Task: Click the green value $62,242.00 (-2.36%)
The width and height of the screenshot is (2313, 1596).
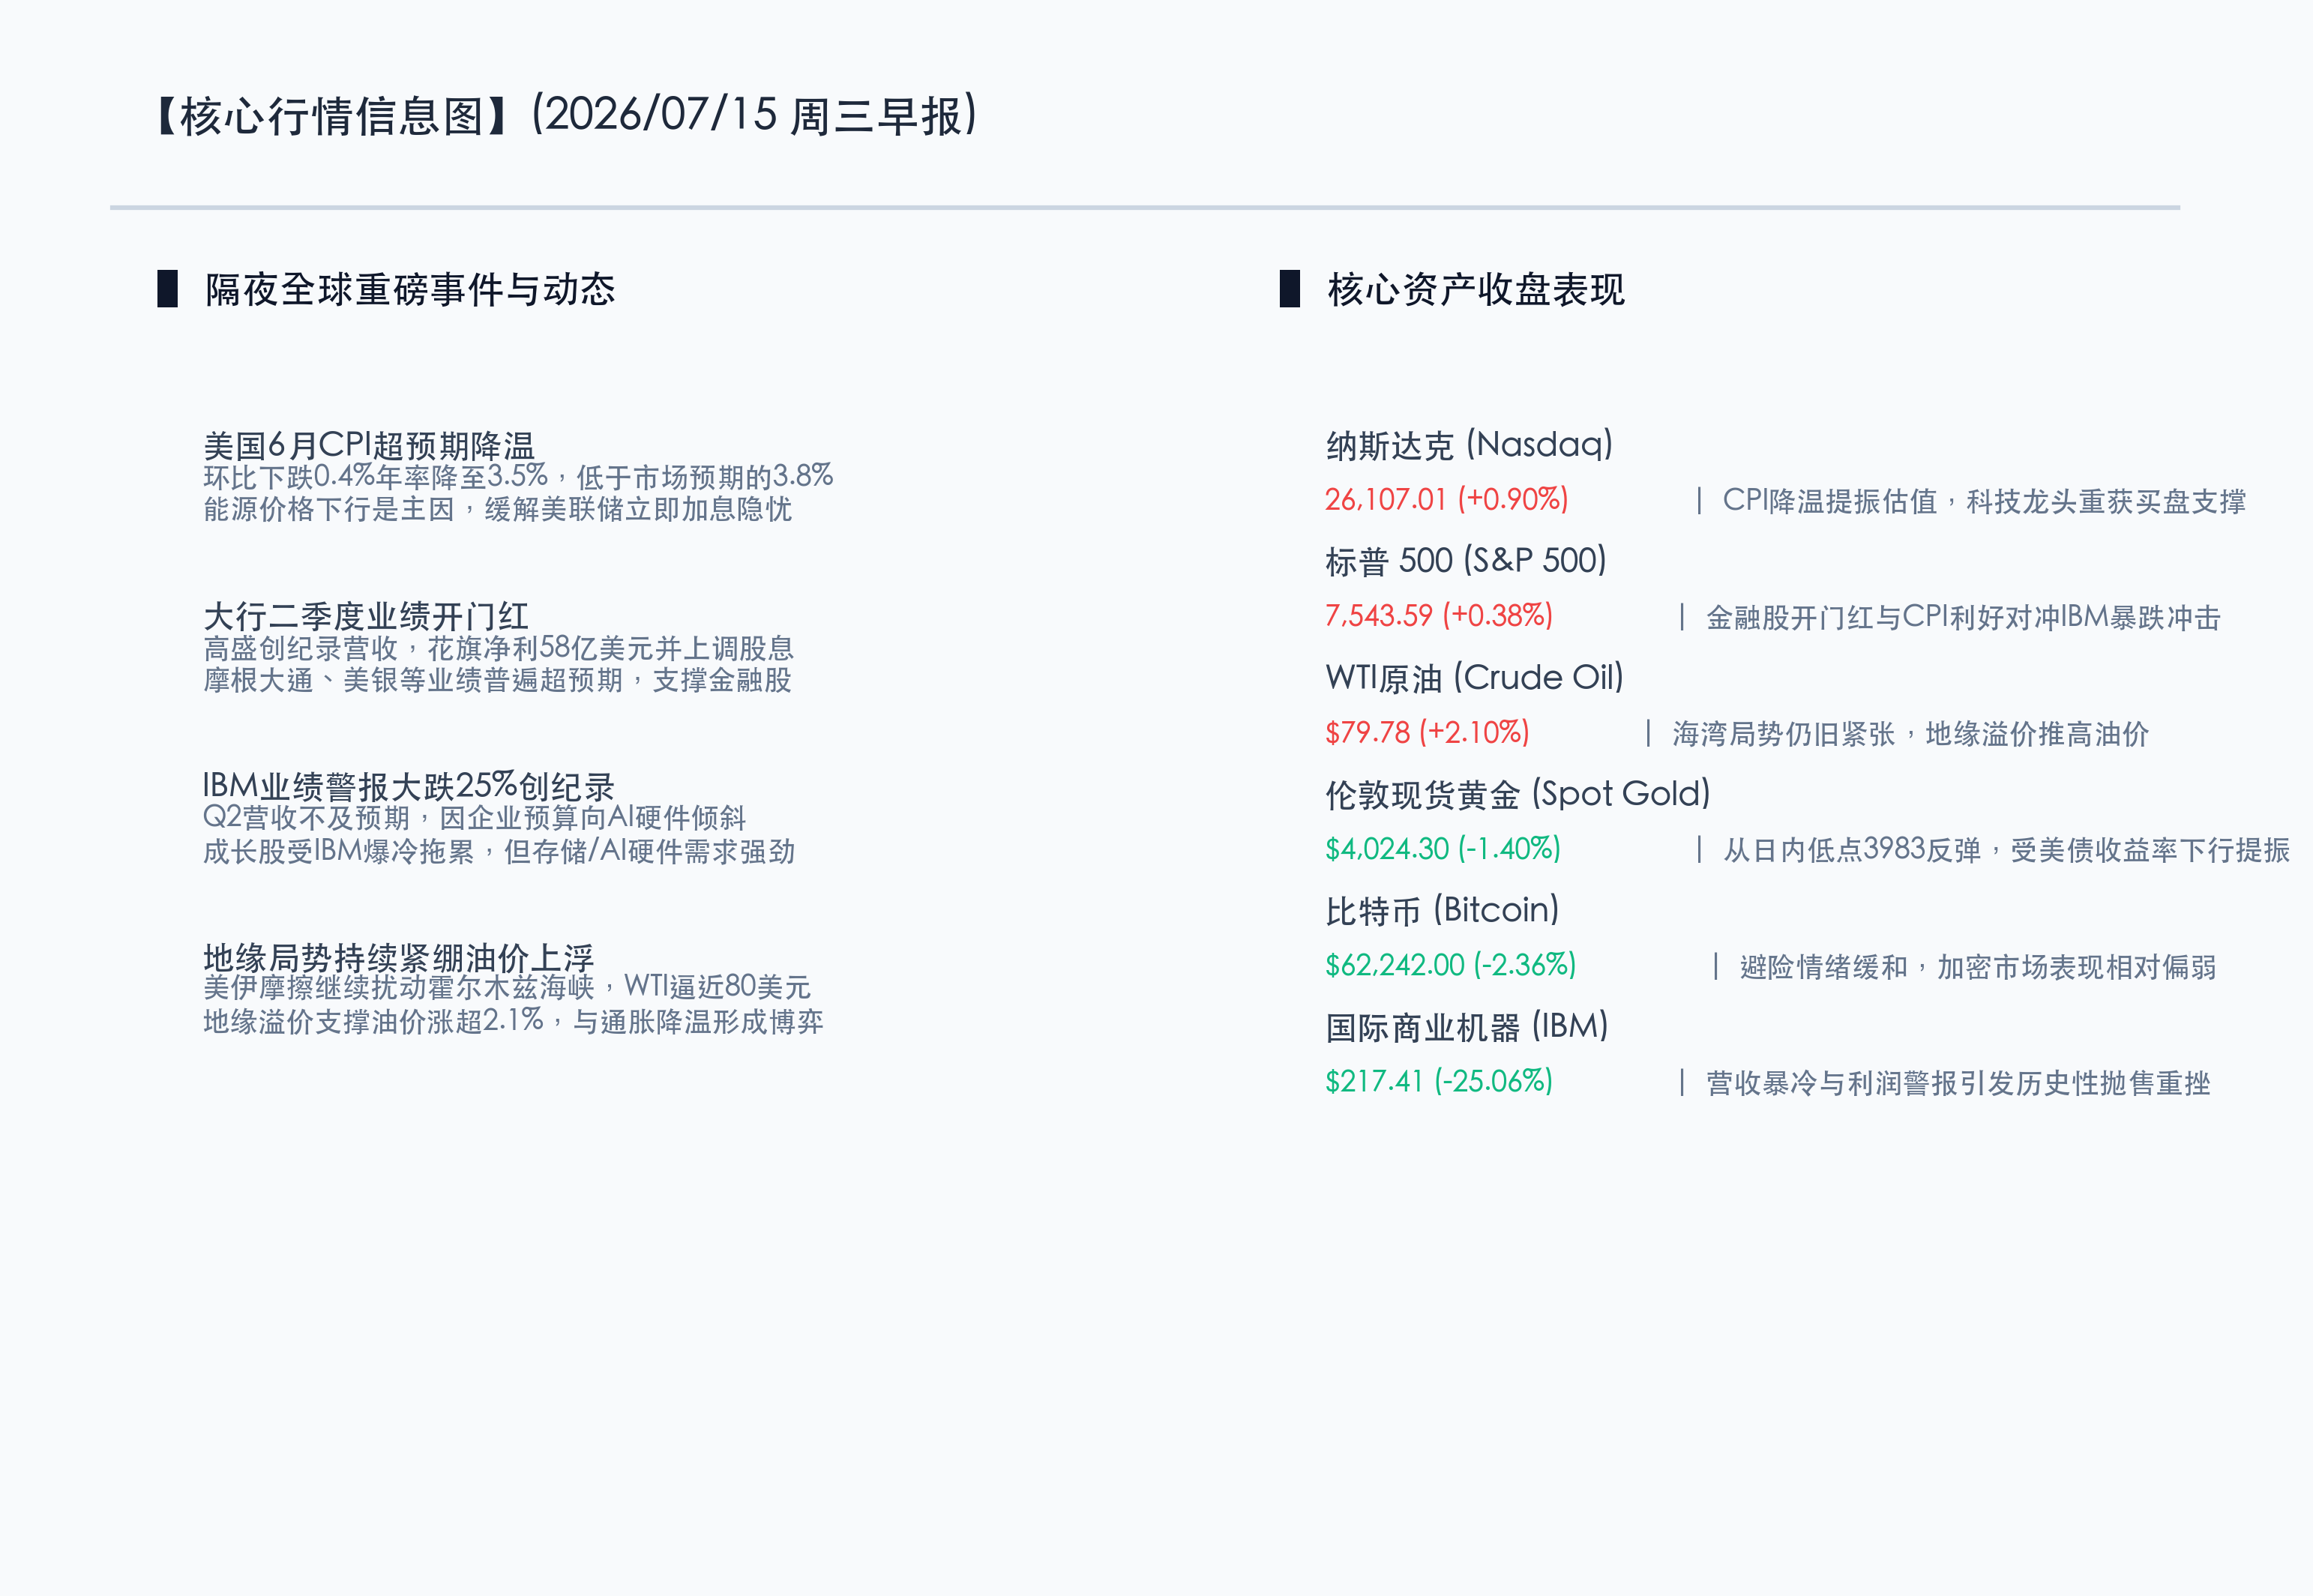Action: click(x=1450, y=965)
